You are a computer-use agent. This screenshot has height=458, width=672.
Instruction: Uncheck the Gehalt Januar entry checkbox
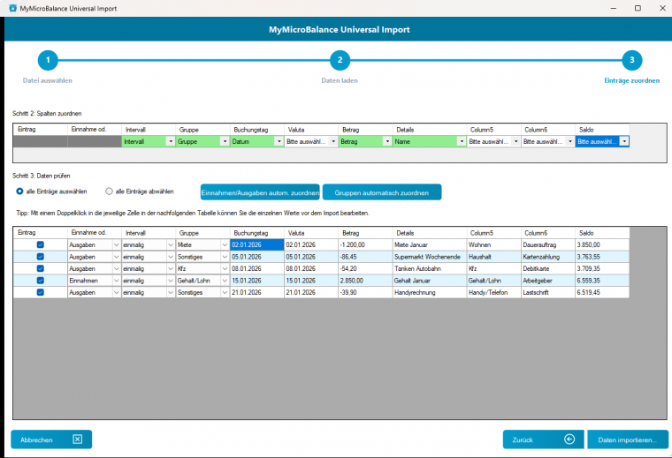tap(41, 281)
